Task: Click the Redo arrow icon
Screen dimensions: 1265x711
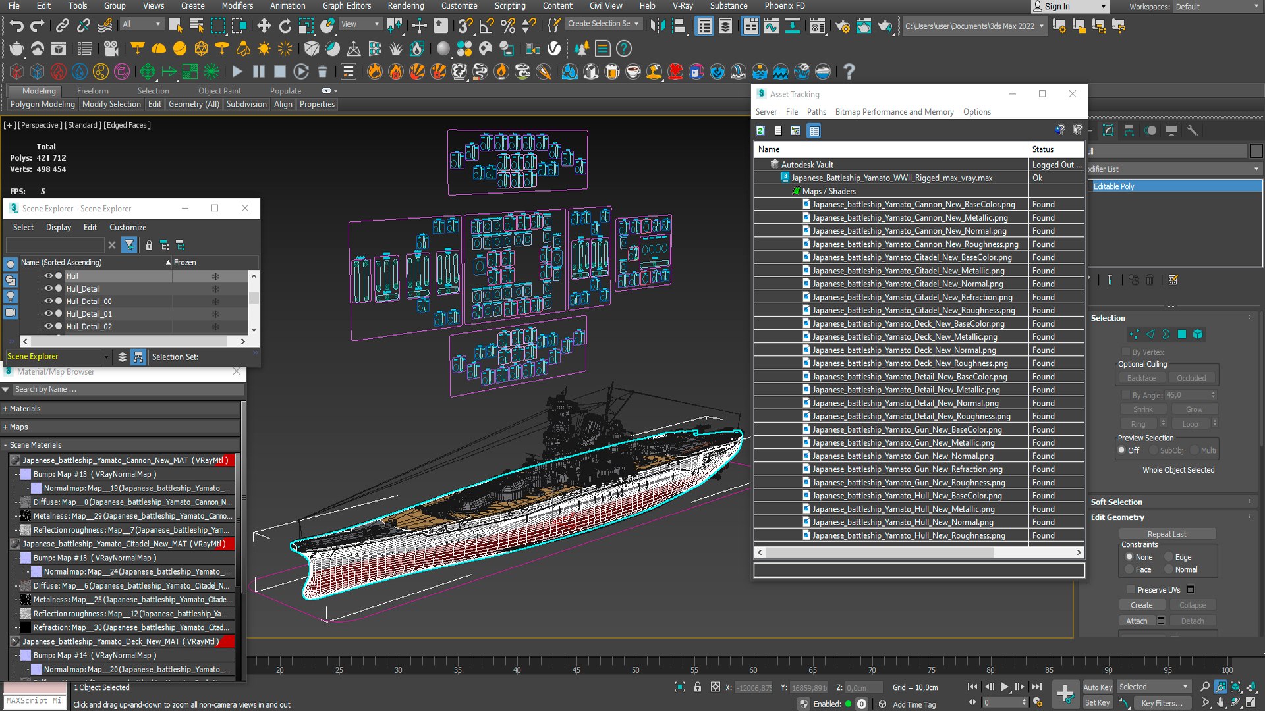Action: tap(38, 26)
